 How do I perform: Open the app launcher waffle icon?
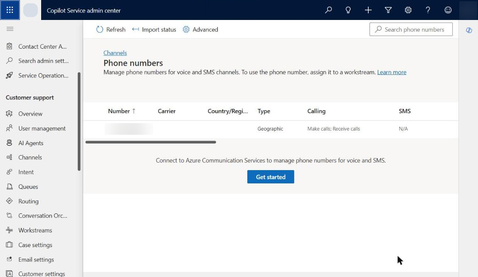coord(10,10)
